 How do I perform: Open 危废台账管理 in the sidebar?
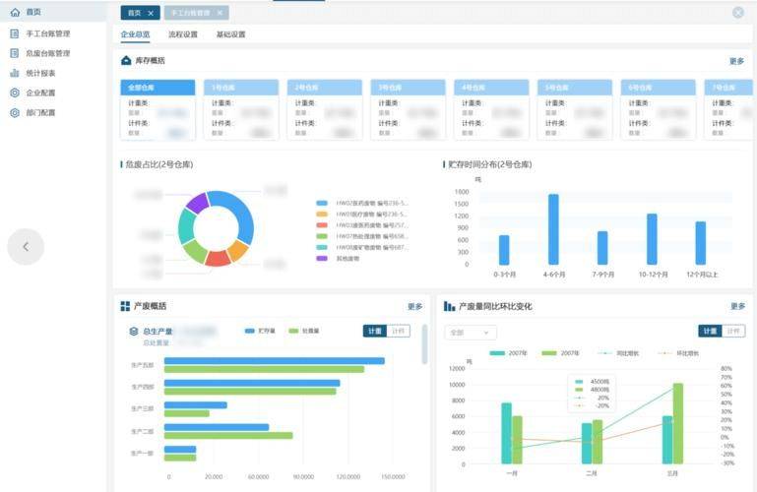pos(47,53)
